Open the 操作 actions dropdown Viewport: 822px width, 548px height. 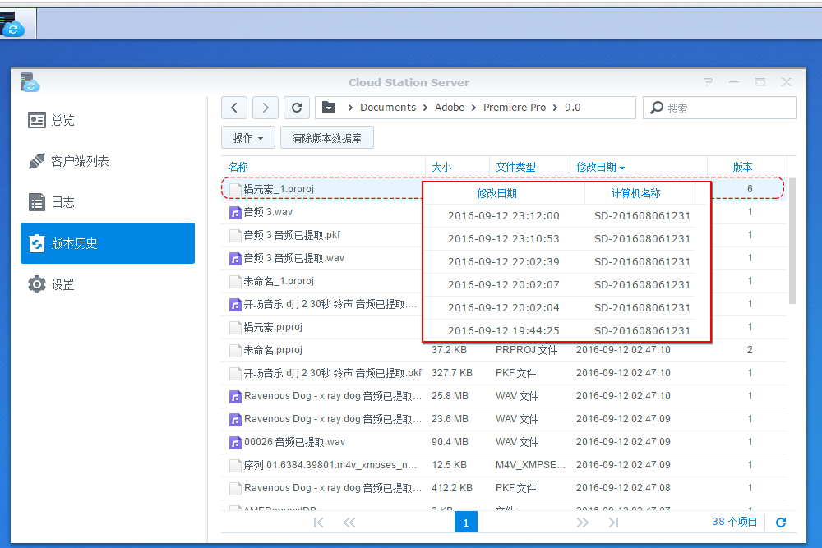(x=247, y=137)
